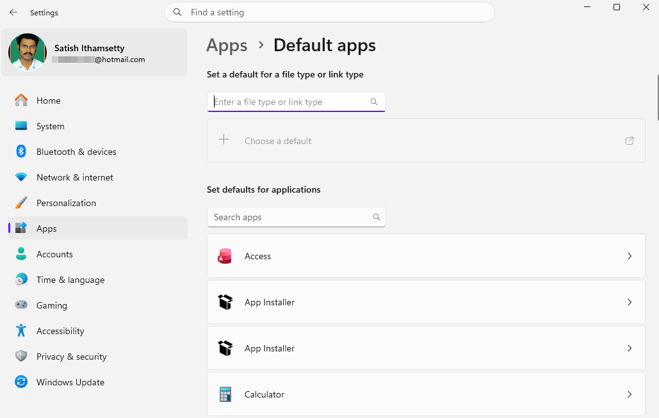Viewport: 659px width, 418px height.
Task: Click the Time & language globe icon
Action: click(x=21, y=279)
